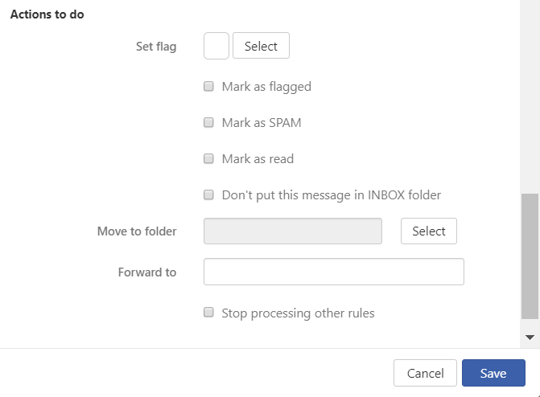Viewport: 540px width, 397px height.
Task: Click the Mark as SPAM label text
Action: coord(262,122)
